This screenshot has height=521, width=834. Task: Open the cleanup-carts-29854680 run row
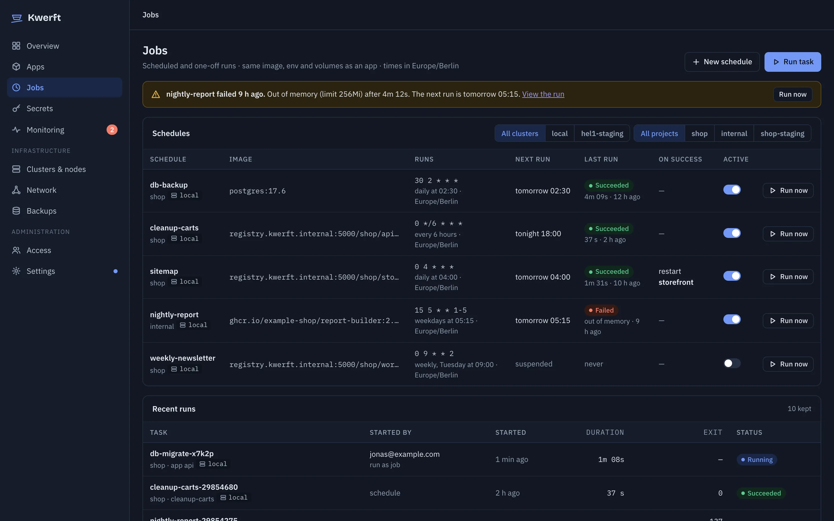tap(482, 493)
